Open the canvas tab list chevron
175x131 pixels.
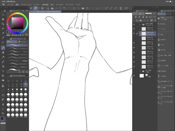click(x=130, y=11)
